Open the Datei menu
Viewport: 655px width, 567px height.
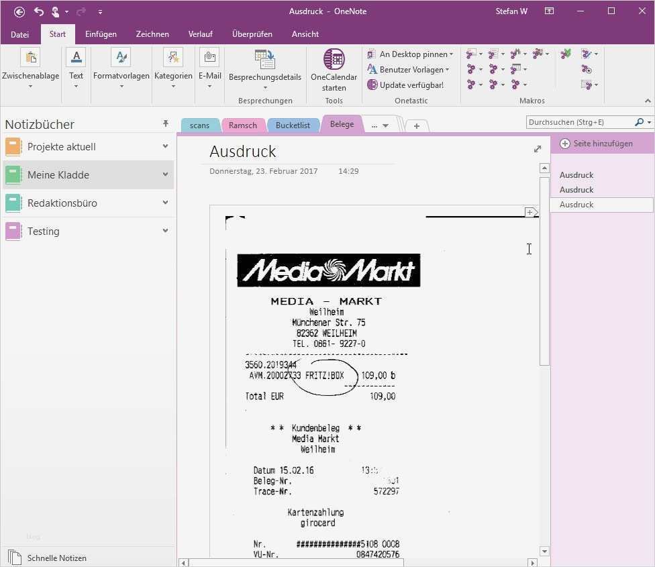point(19,34)
